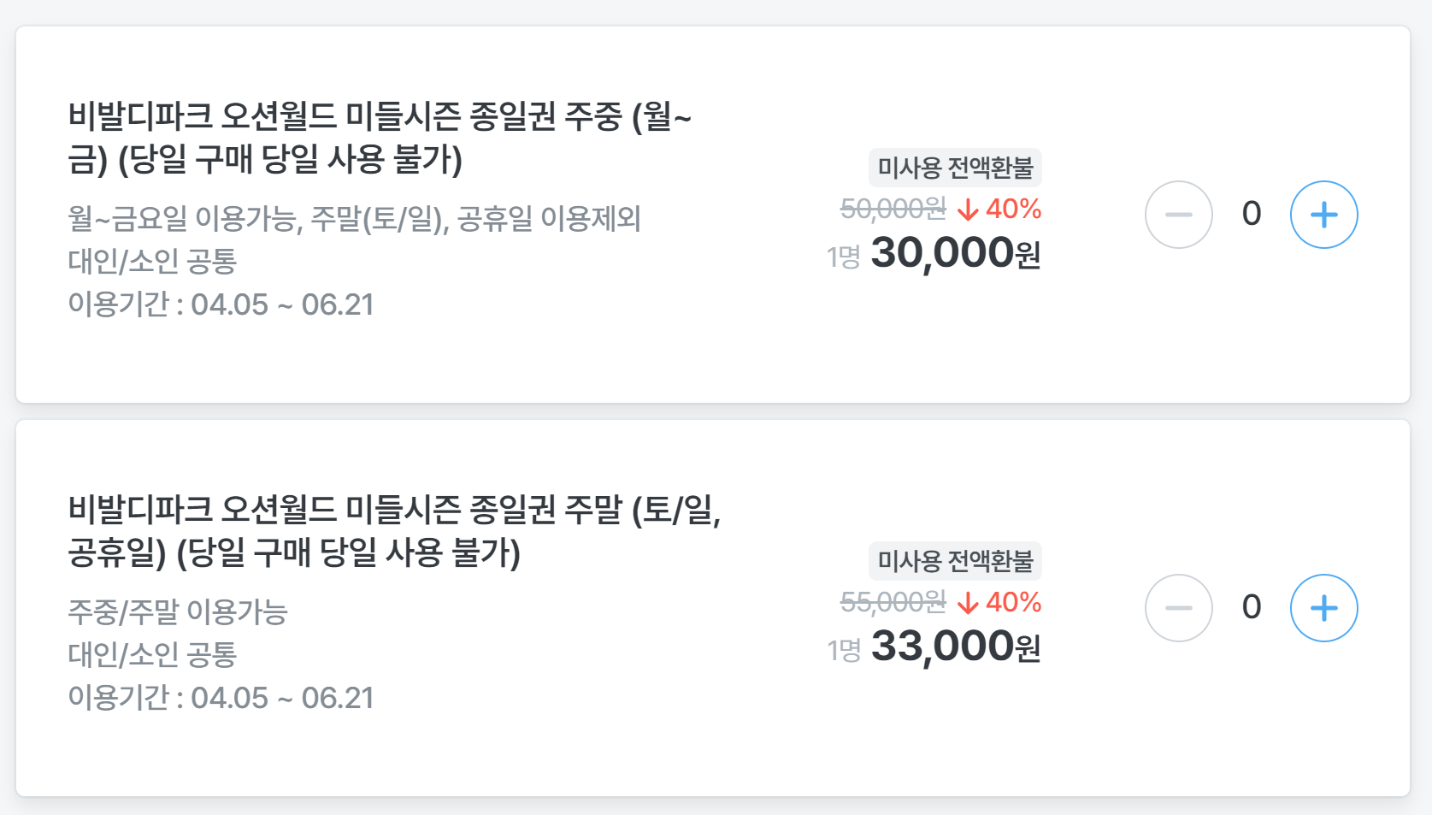Click the quantity 0 on the weekend card

[x=1252, y=607]
